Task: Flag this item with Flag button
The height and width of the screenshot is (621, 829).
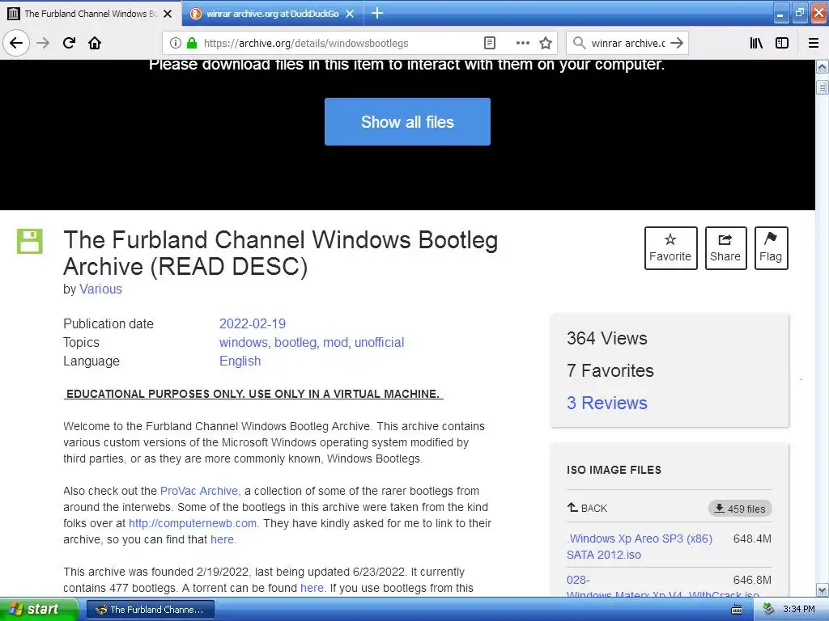Action: coord(771,248)
